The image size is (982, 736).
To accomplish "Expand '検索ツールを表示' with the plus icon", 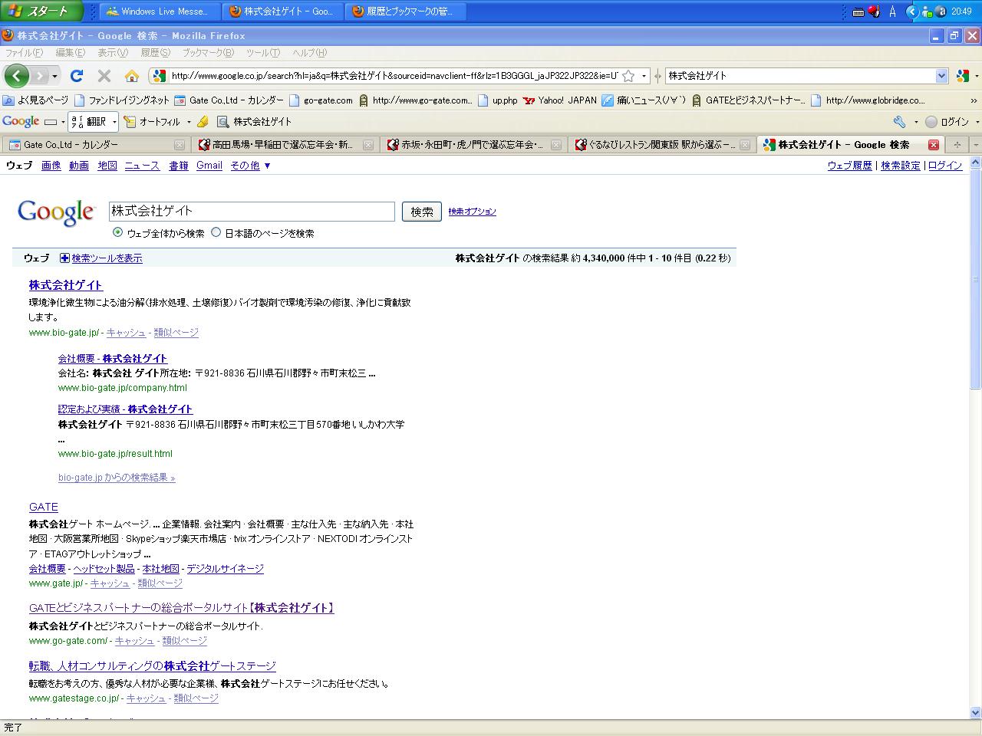I will [x=64, y=258].
